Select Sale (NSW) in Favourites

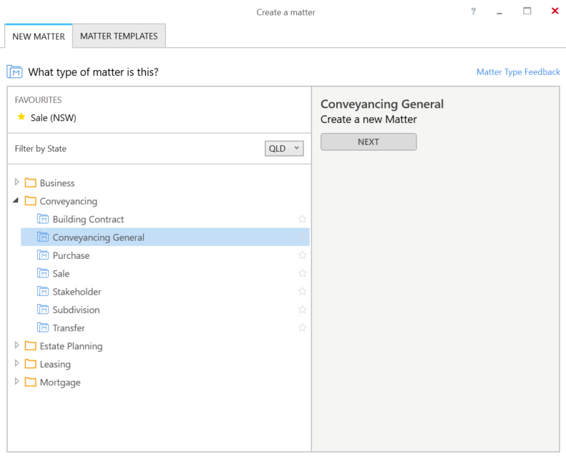point(54,118)
